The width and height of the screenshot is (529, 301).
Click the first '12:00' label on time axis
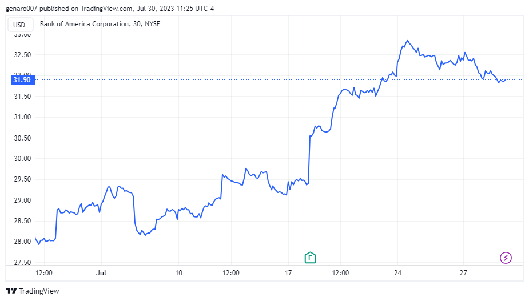click(x=43, y=273)
